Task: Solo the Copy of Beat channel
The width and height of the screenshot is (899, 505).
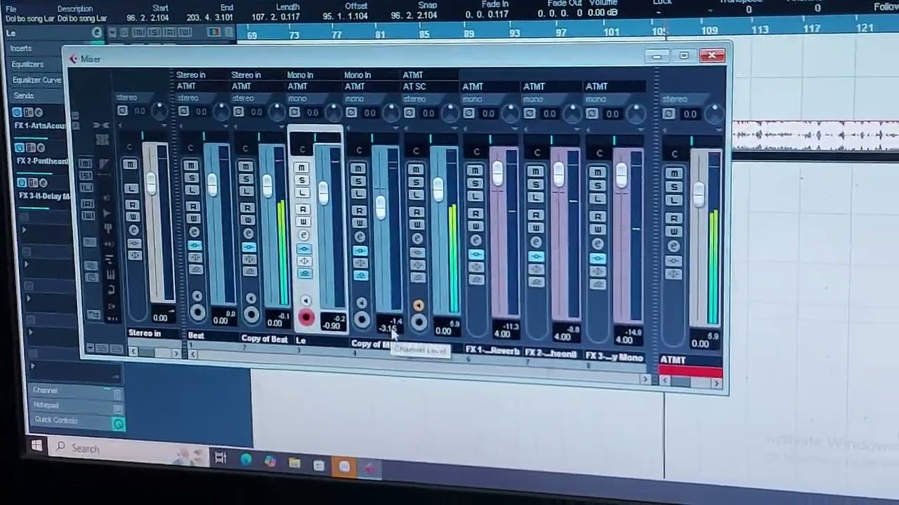Action: 246,179
